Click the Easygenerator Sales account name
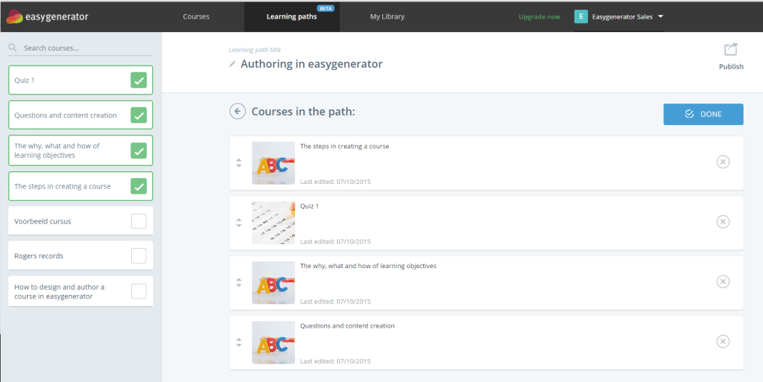Viewport: 763px width, 382px height. [622, 17]
